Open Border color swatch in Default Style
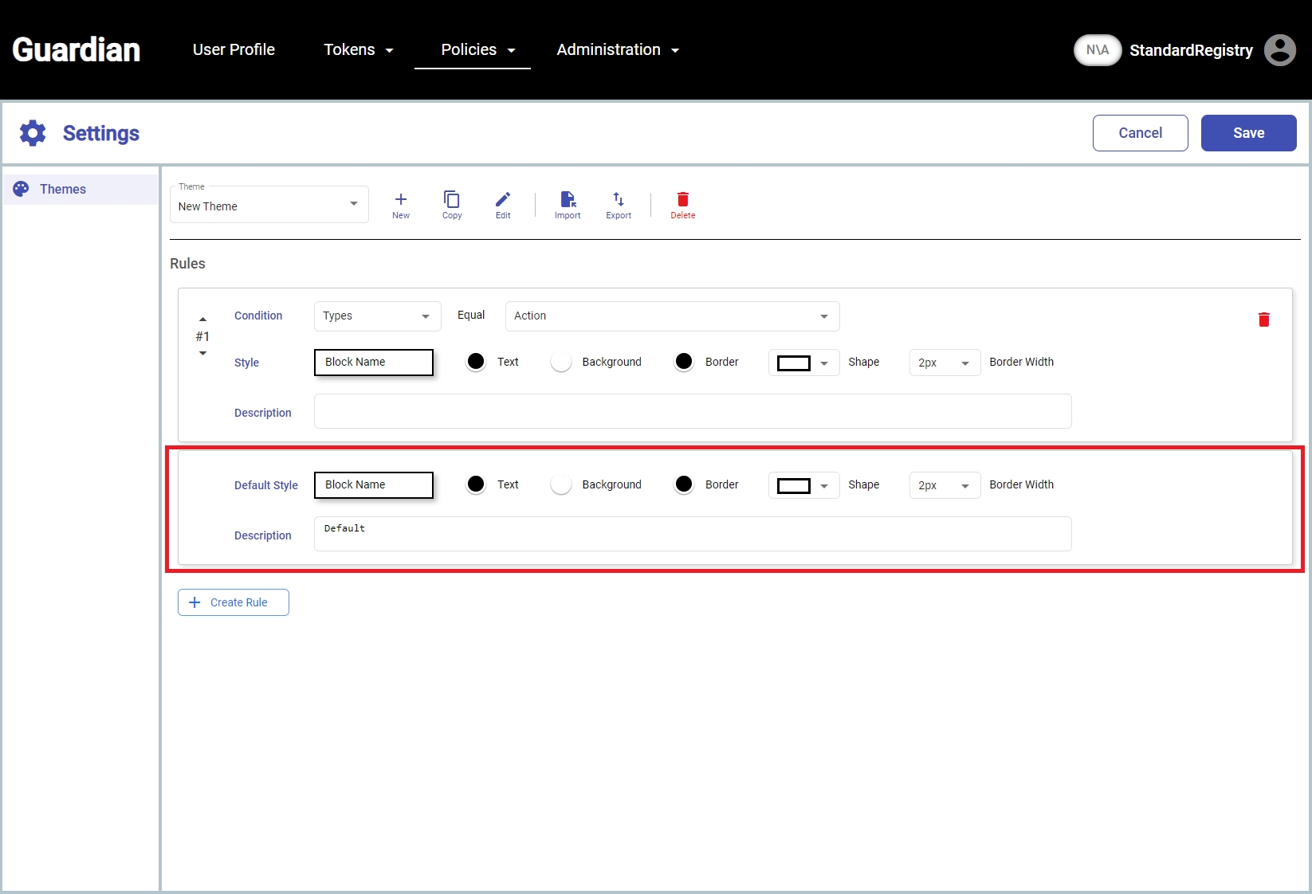Image resolution: width=1312 pixels, height=894 pixels. click(684, 484)
